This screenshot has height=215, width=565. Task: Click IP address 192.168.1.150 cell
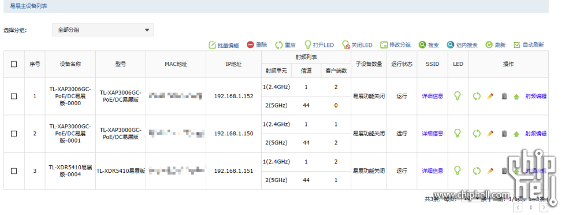point(233,134)
